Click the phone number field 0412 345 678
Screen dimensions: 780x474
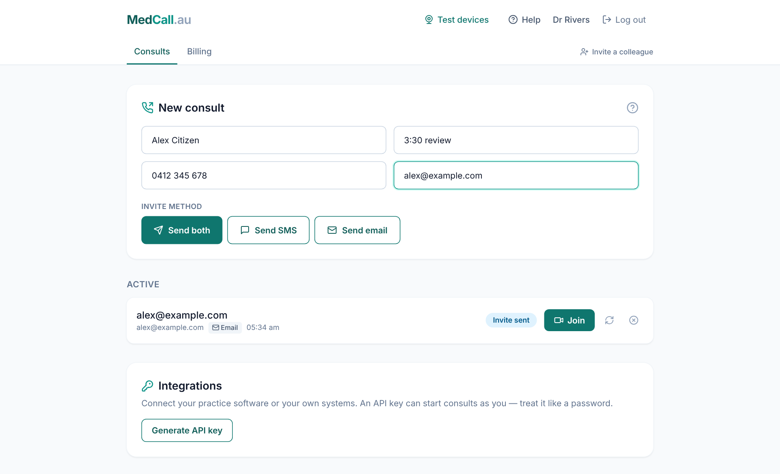[264, 175]
